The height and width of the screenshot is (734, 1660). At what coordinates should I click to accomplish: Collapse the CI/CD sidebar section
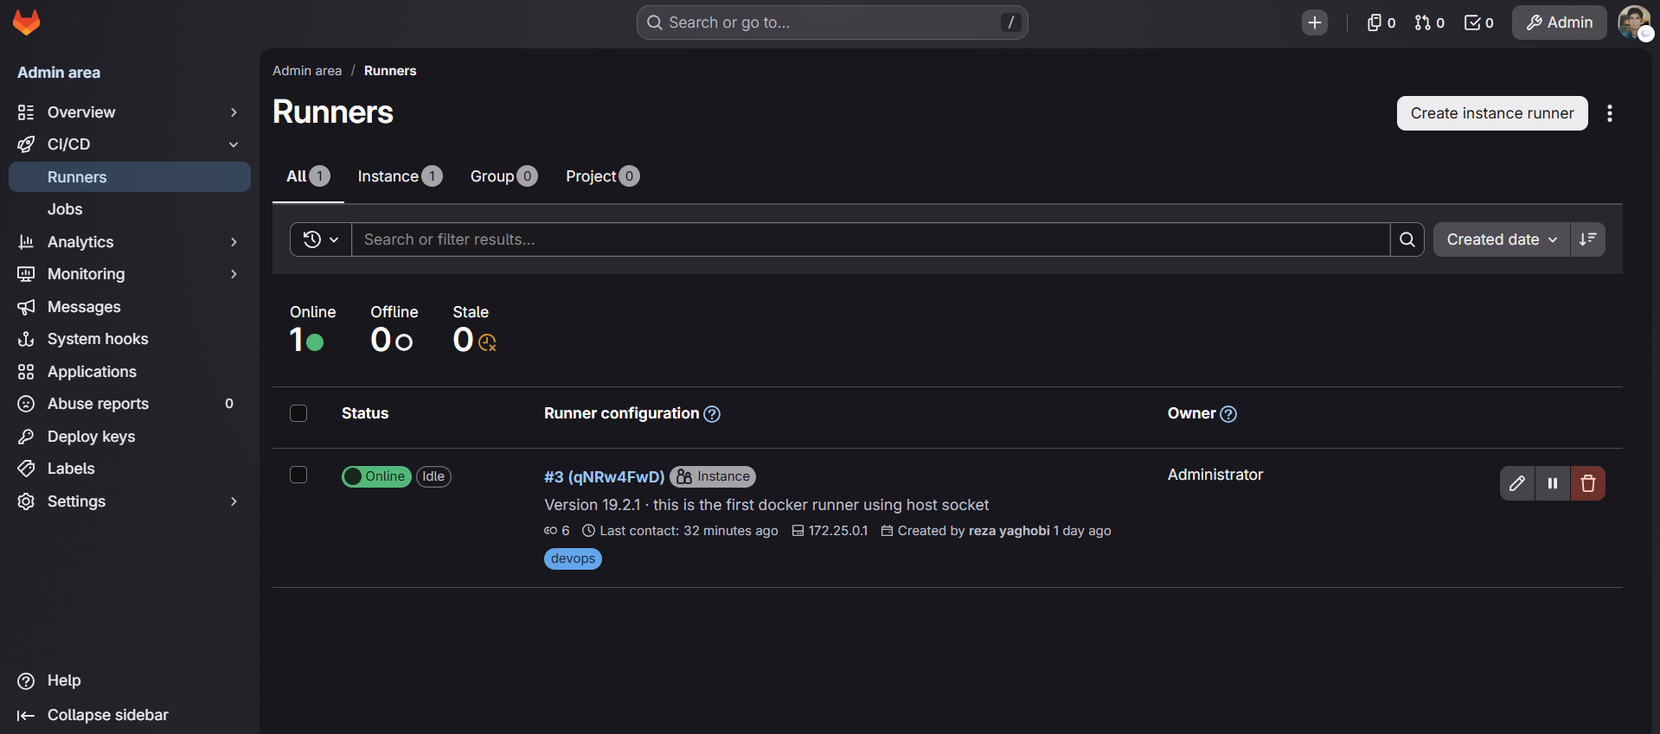click(x=130, y=144)
